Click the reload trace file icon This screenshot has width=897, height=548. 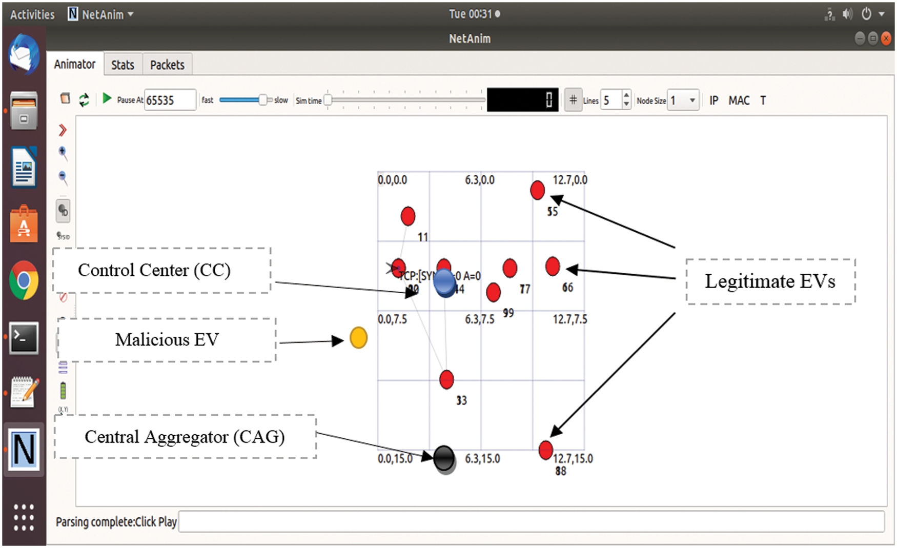click(x=84, y=99)
